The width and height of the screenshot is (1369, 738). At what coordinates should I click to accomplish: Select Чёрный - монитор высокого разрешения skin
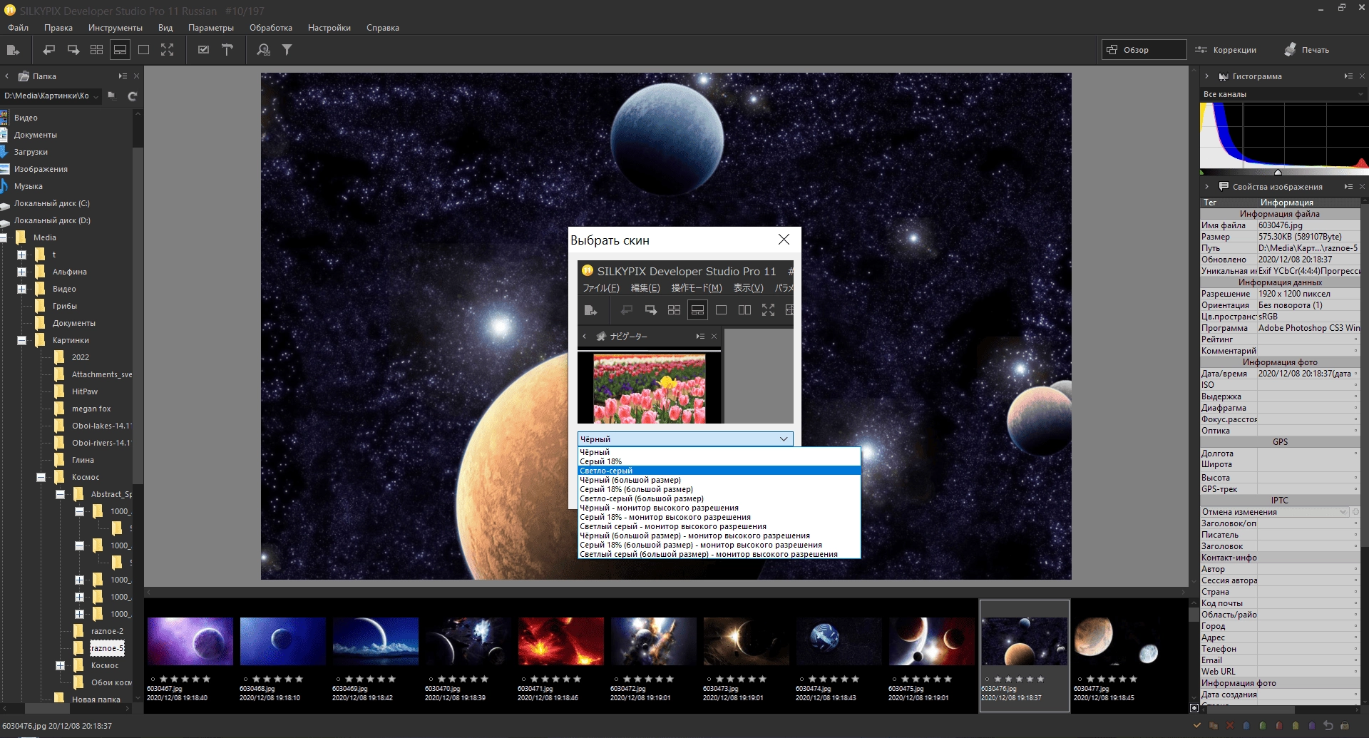719,508
